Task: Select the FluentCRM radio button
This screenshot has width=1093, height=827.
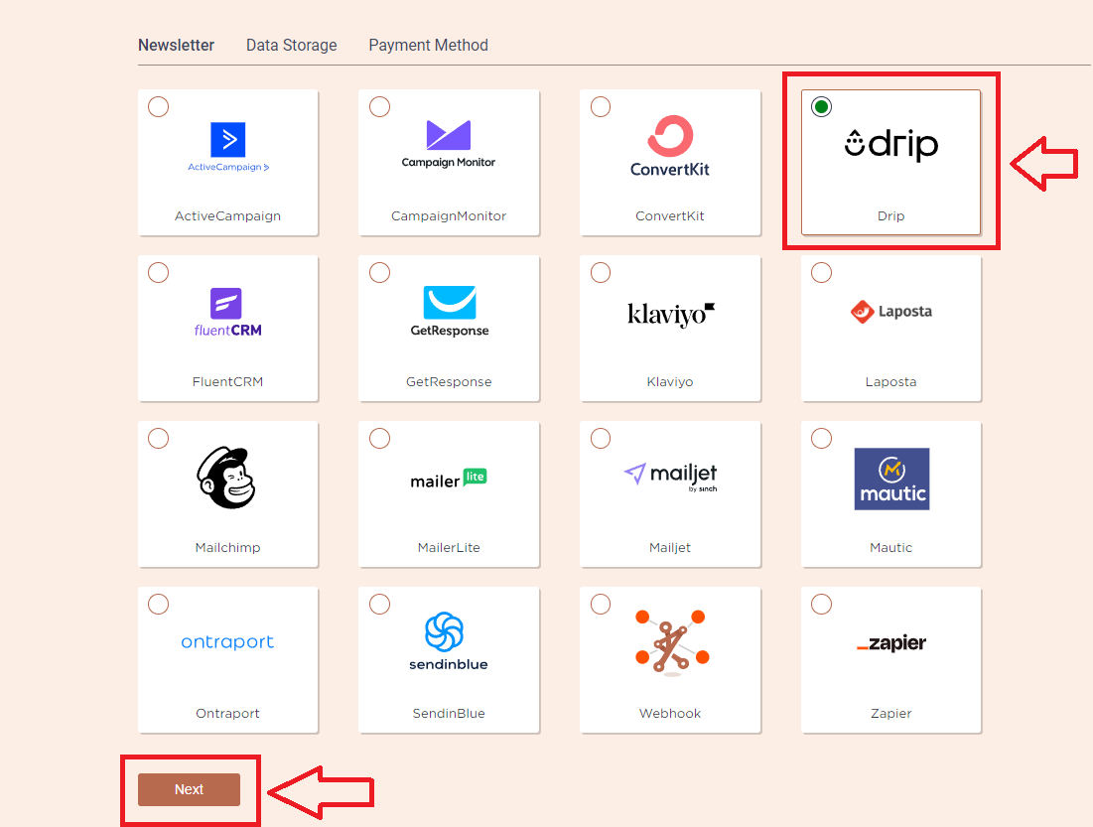Action: (x=158, y=273)
